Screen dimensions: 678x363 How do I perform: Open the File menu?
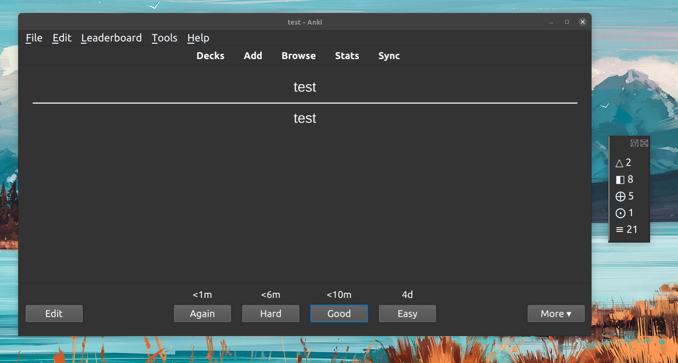pyautogui.click(x=34, y=38)
